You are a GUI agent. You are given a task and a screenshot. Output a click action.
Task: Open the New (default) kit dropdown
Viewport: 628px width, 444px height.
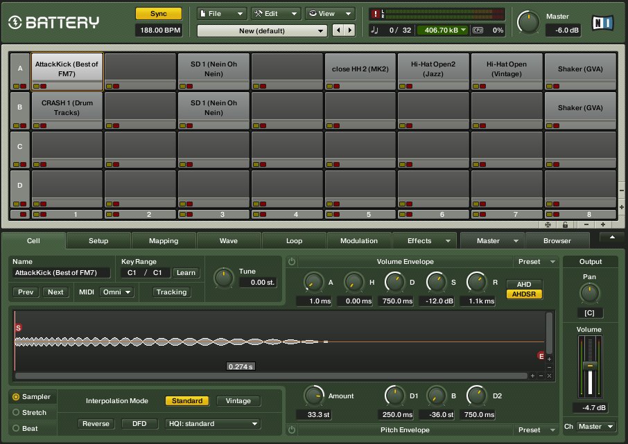point(262,31)
